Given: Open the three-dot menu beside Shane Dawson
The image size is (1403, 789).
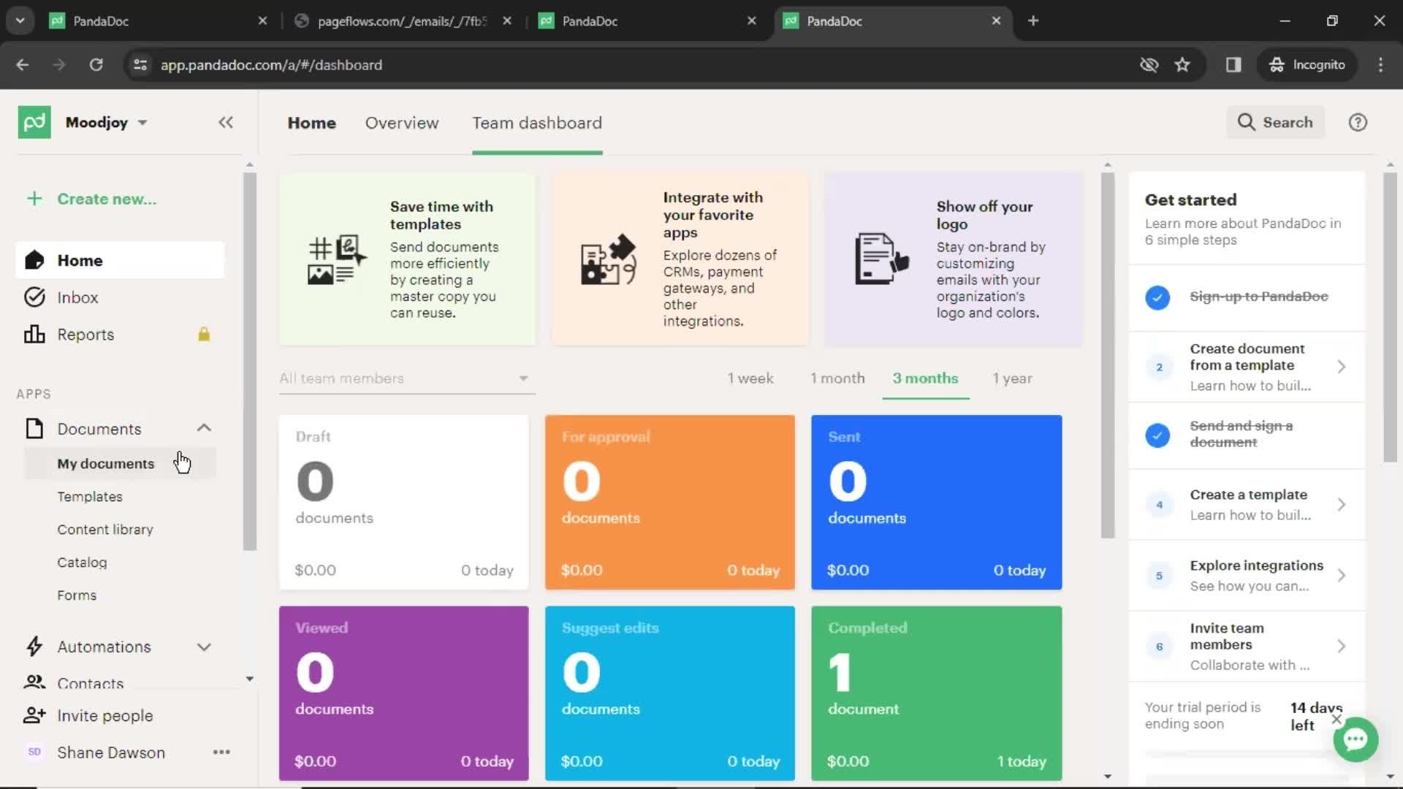Looking at the screenshot, I should (221, 752).
